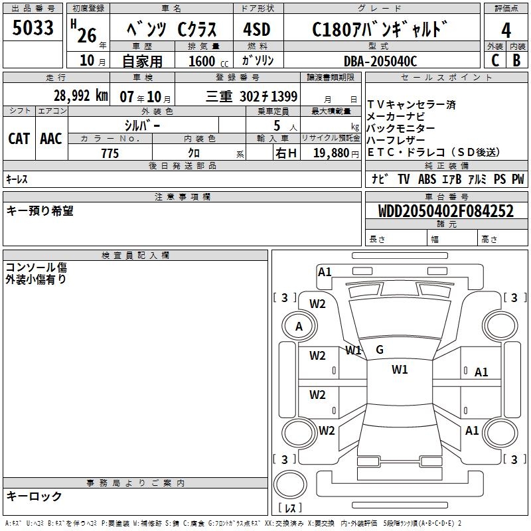
Task: Select inspector note コンソール傷
Action: point(37,267)
